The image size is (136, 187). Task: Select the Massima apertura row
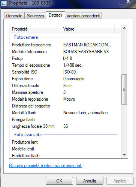coord(65,92)
